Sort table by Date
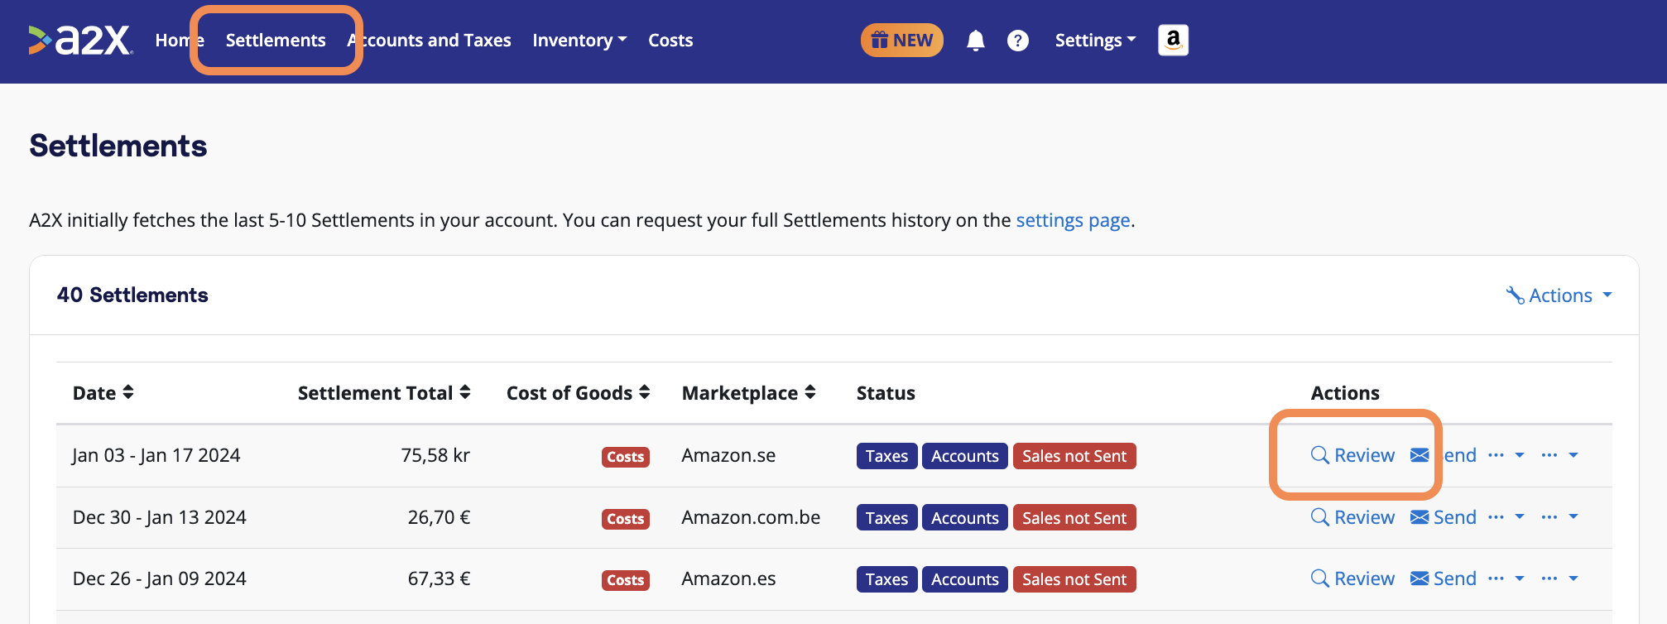 103,392
